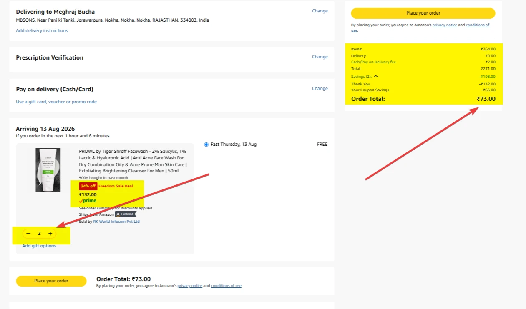Click the Arriving 13 Aug 2026 heading

45,129
